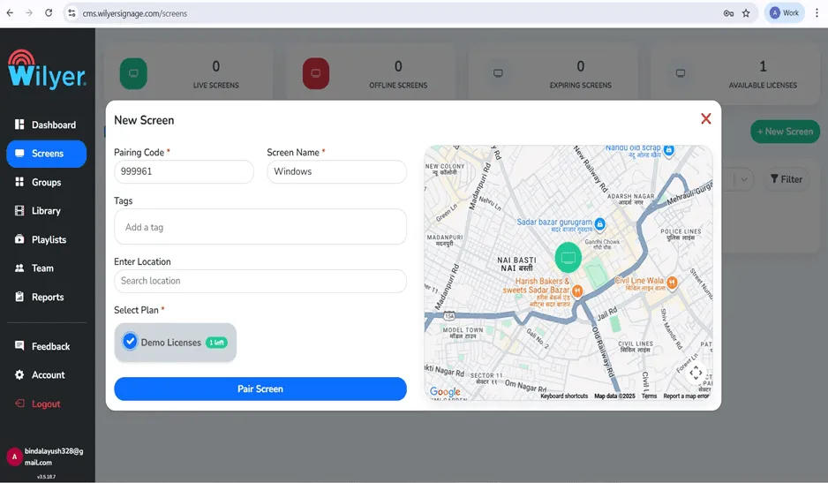Click the green Live Screens icon
Image resolution: width=828 pixels, height=483 pixels.
[x=133, y=73]
